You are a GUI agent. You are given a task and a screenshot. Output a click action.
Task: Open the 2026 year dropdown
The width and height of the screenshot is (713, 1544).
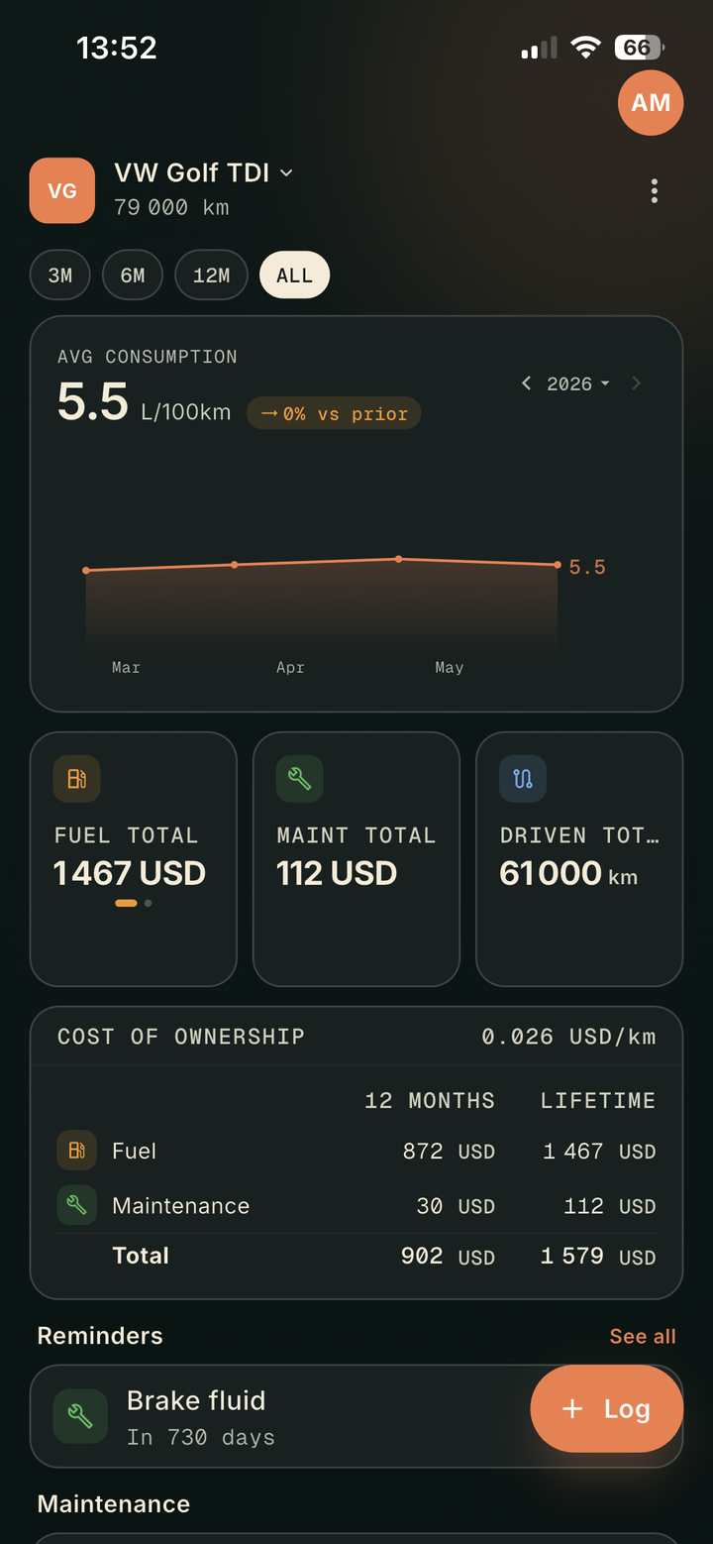pyautogui.click(x=578, y=384)
